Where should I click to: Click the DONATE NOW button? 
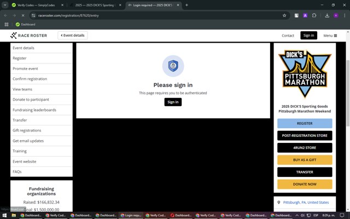305,185
